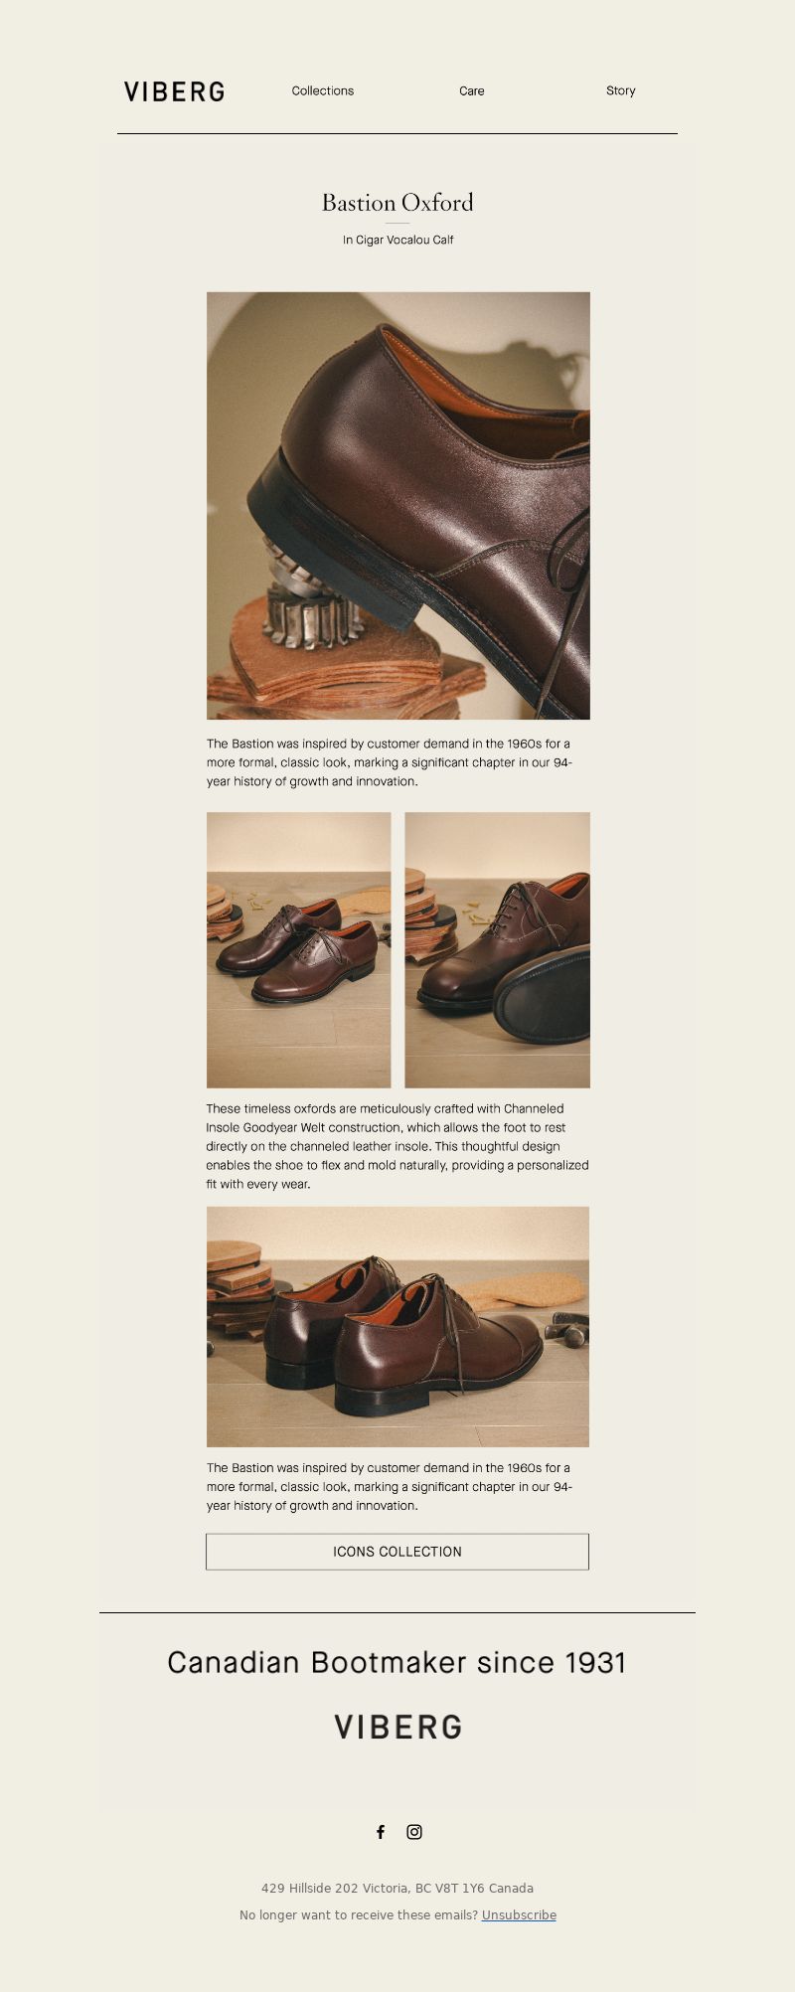This screenshot has width=795, height=1992.
Task: Open the wide rear-view oxfords photo
Action: tap(397, 1327)
